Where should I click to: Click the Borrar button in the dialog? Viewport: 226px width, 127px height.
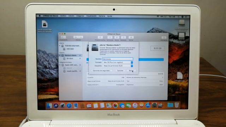point(131,71)
